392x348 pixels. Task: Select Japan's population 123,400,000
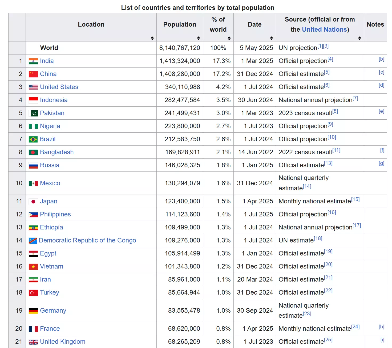tap(183, 201)
